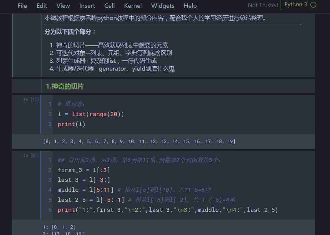Click the '分为以下四个部分：' heading text
The height and width of the screenshot is (235, 330).
[x=70, y=32]
